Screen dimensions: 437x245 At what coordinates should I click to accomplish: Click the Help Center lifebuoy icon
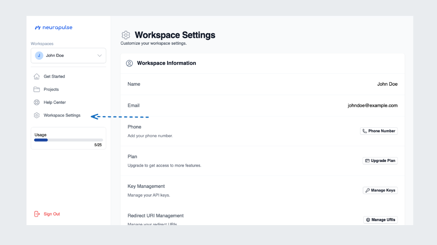(36, 102)
